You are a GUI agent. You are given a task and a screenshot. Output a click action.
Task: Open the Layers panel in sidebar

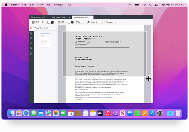click(x=31, y=33)
